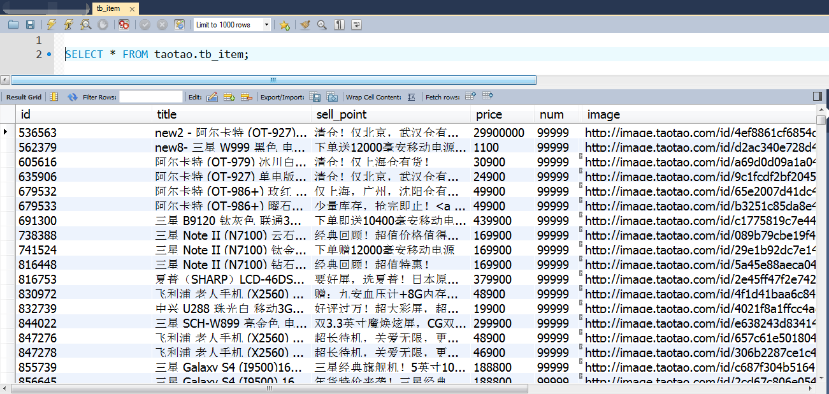Stop query execution hand icon
This screenshot has height=394, width=829.
click(103, 25)
